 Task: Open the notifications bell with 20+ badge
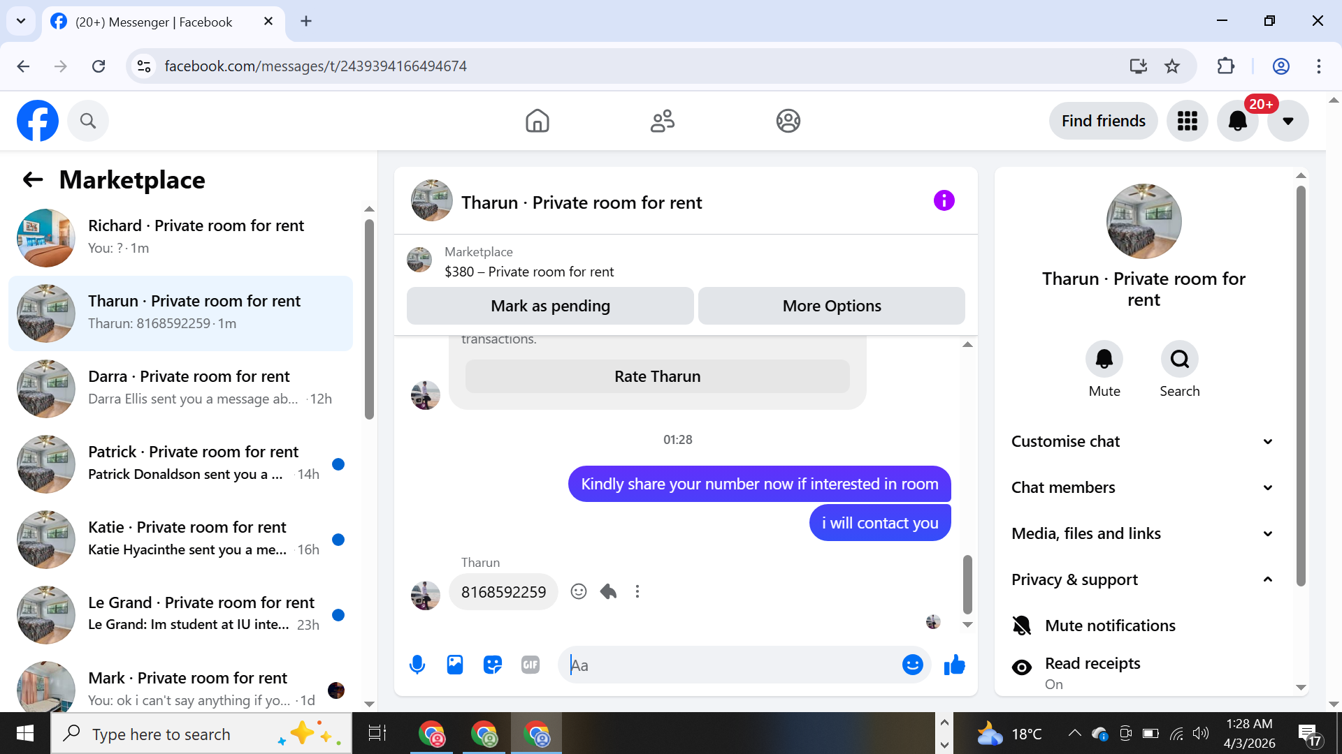coord(1238,121)
